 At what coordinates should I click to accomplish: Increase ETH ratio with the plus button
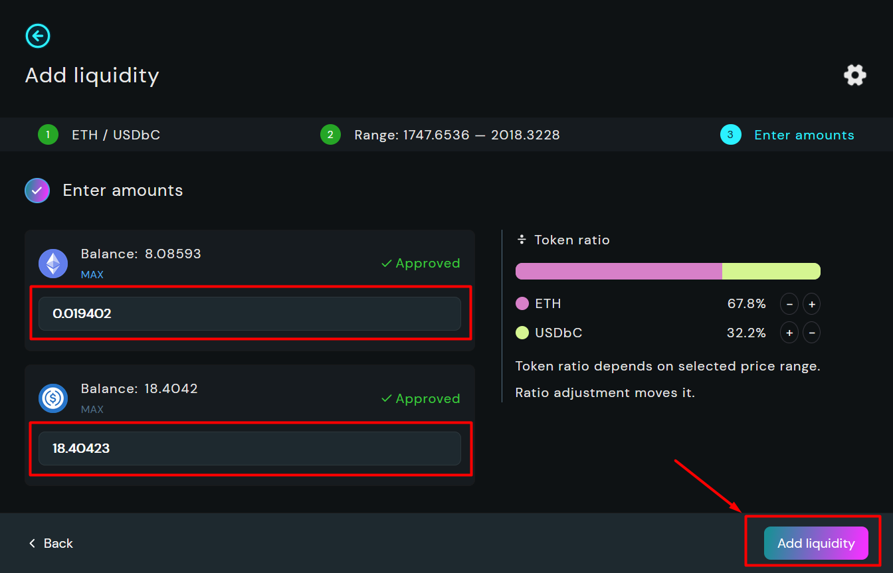811,304
